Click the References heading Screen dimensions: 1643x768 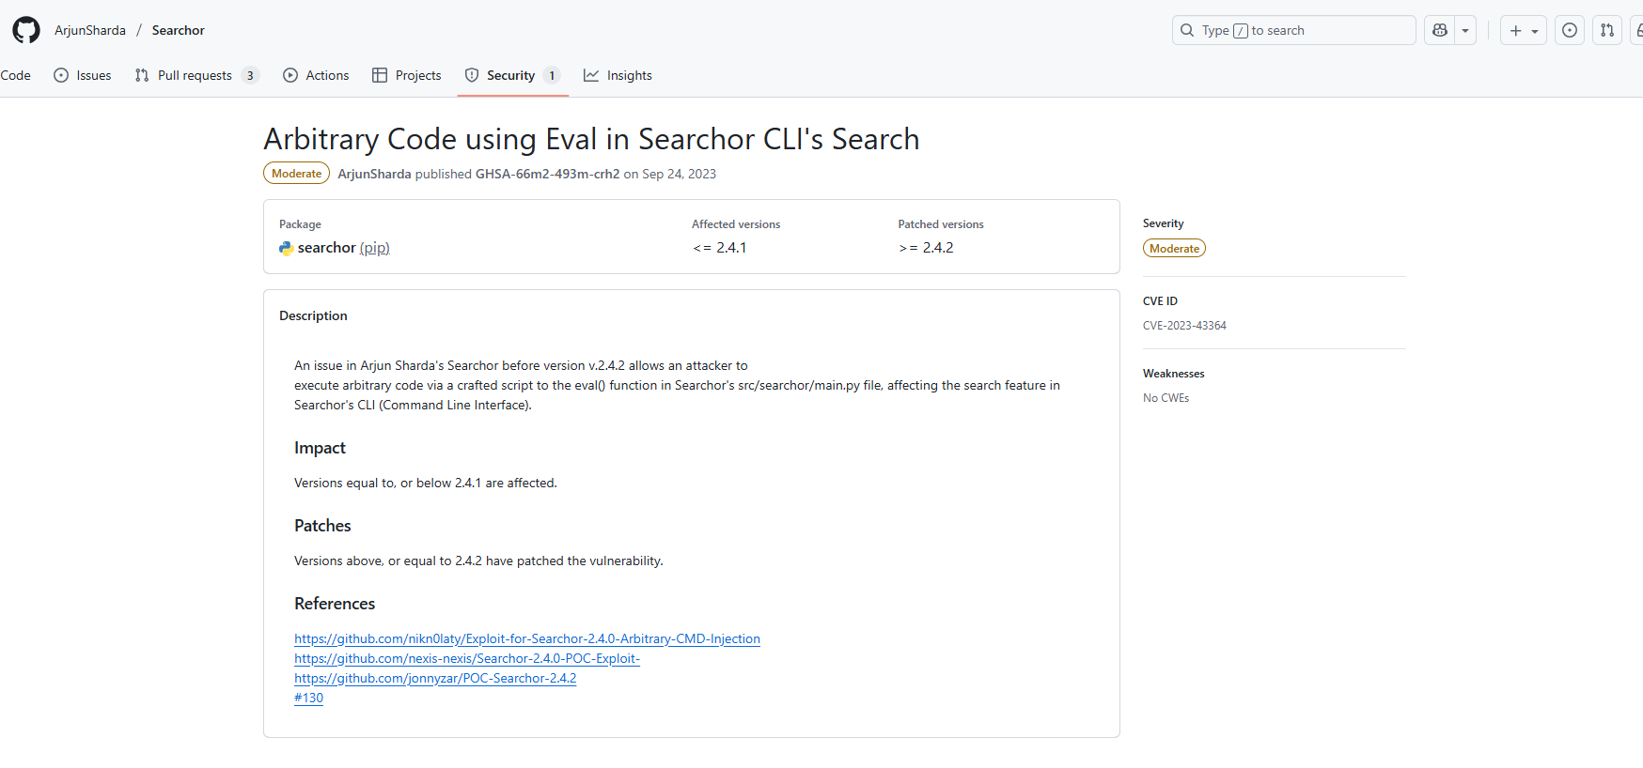point(335,604)
